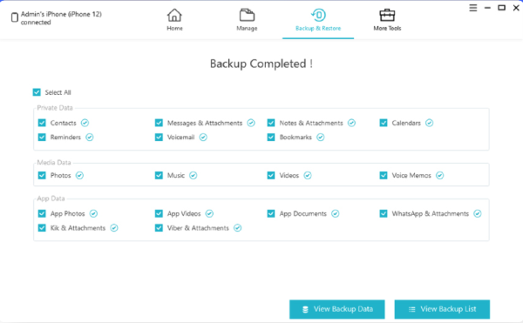This screenshot has height=323, width=523.
Task: Click the Manage folder icon
Action: [x=247, y=16]
